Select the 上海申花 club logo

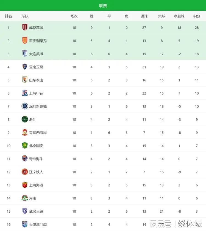pos(25,93)
